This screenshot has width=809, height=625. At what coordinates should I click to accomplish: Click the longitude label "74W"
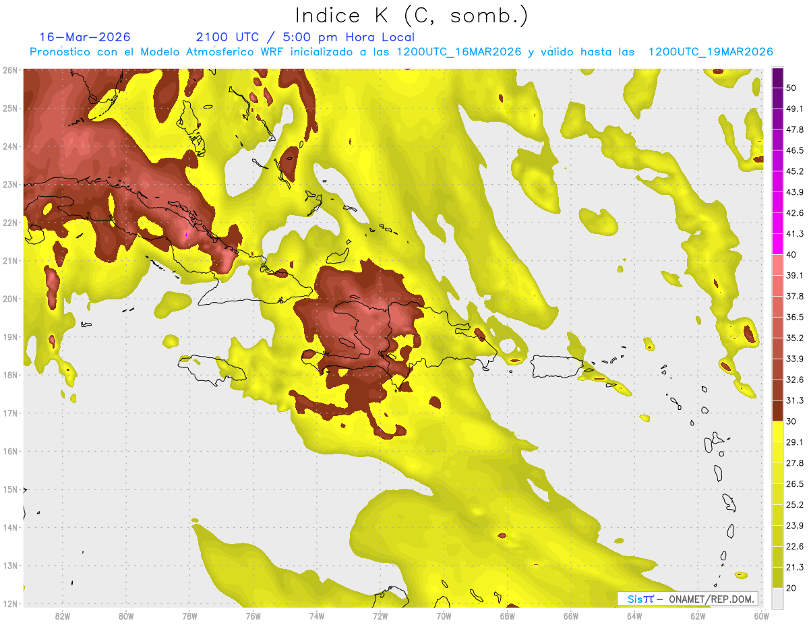317,616
